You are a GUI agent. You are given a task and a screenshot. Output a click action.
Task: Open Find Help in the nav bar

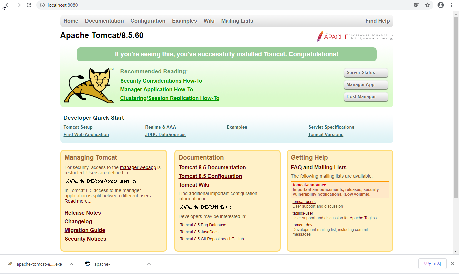click(377, 21)
